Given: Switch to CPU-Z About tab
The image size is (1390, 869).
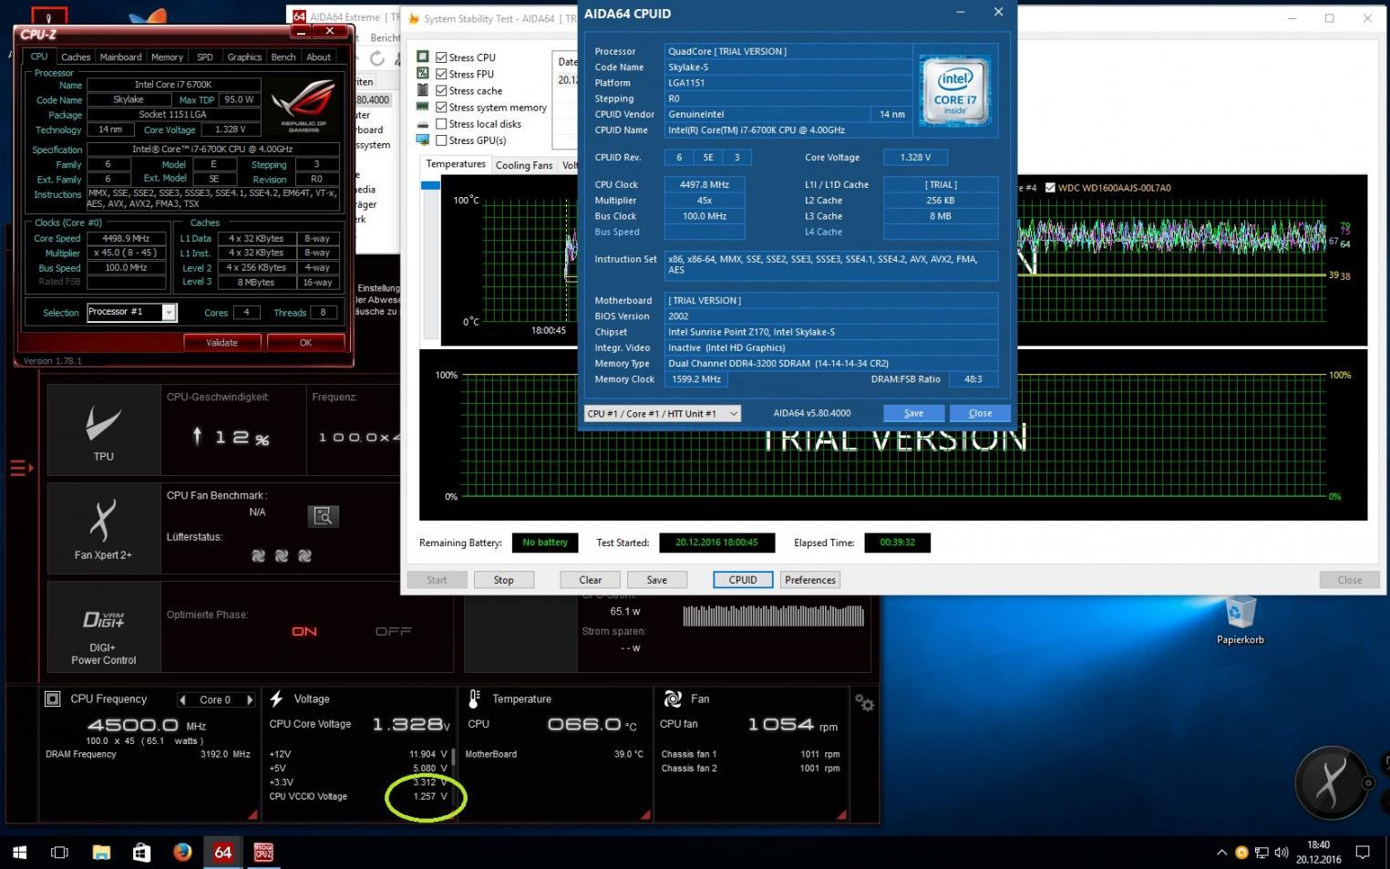Looking at the screenshot, I should click(319, 57).
